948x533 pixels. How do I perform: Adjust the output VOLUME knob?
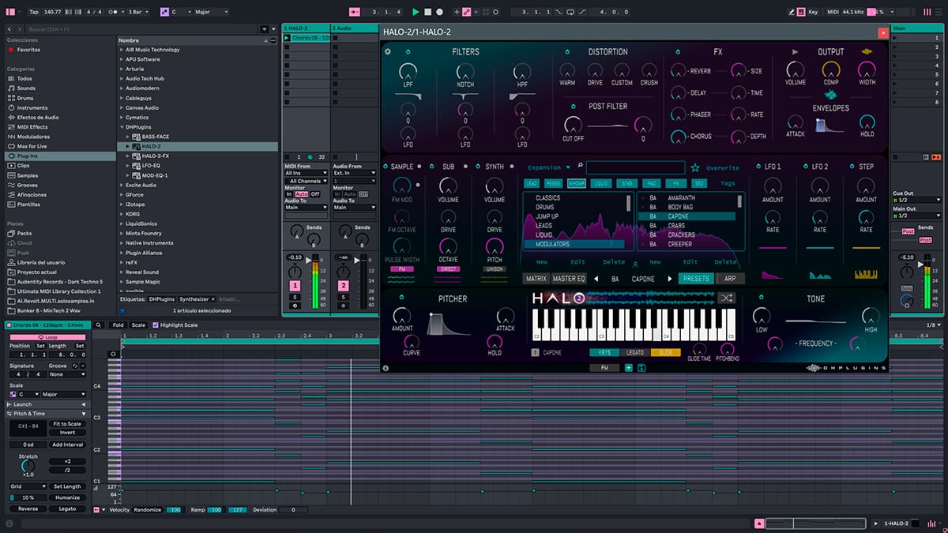tap(795, 70)
